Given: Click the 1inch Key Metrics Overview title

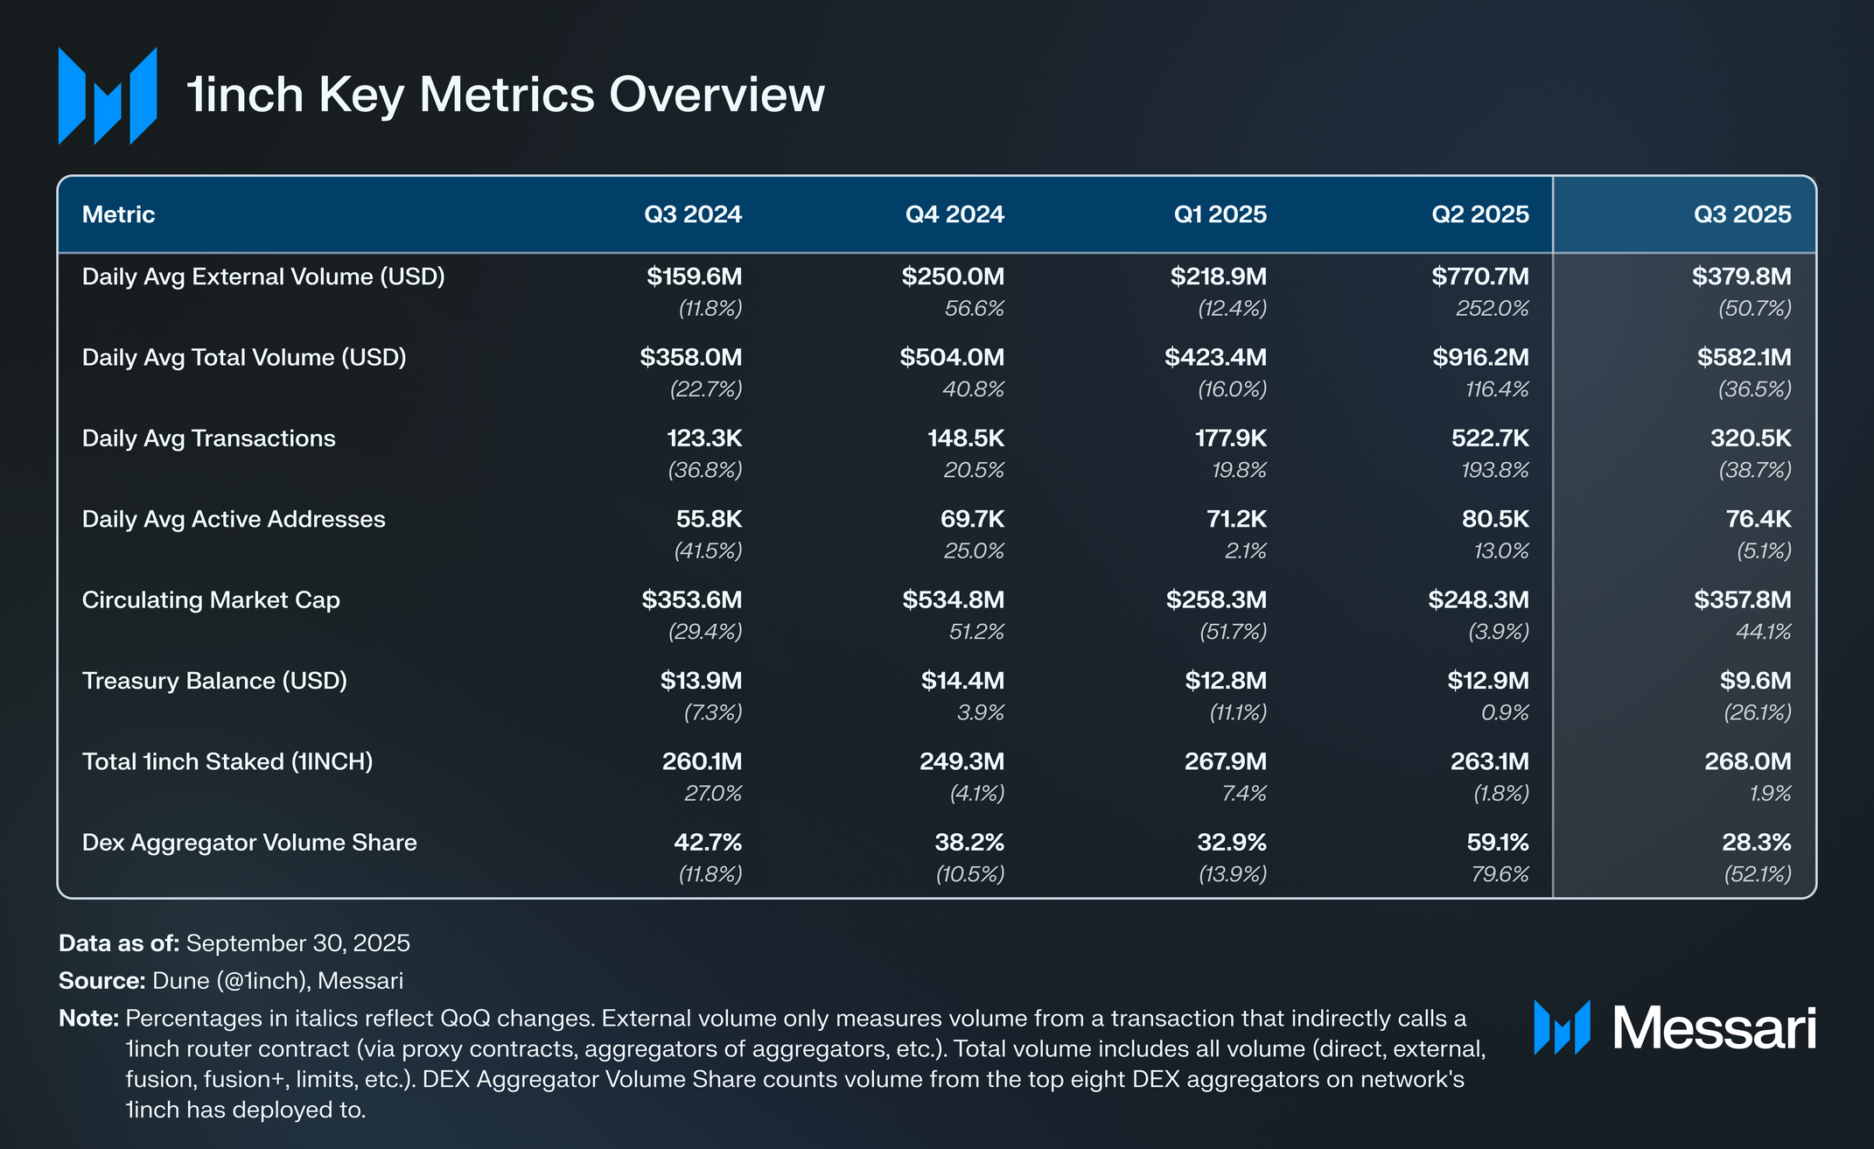Looking at the screenshot, I should pos(506,95).
